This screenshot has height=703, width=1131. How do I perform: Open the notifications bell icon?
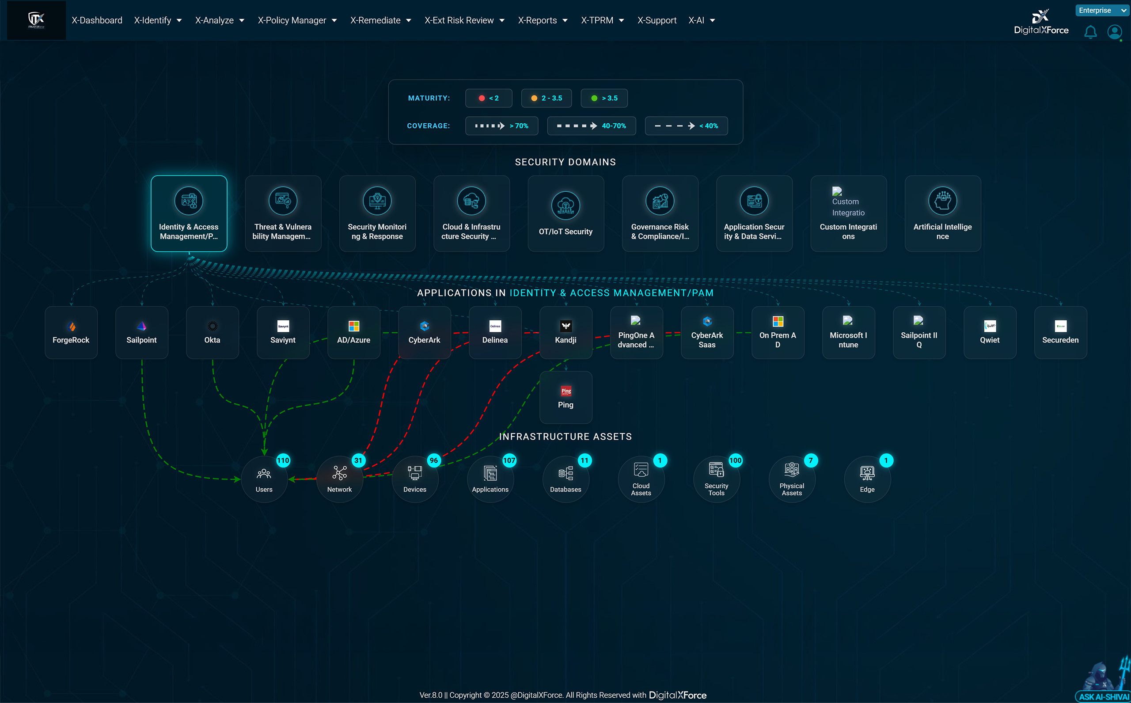point(1090,32)
